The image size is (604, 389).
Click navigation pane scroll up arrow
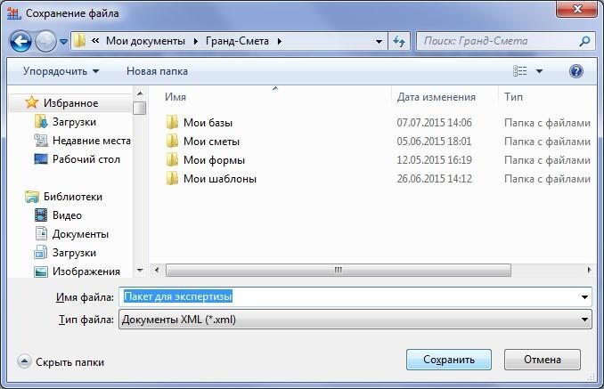click(140, 93)
